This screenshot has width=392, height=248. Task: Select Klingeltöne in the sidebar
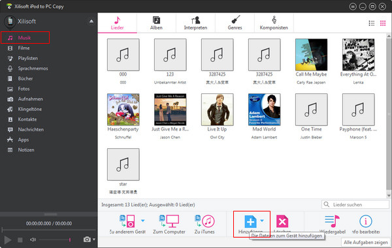pyautogui.click(x=29, y=109)
